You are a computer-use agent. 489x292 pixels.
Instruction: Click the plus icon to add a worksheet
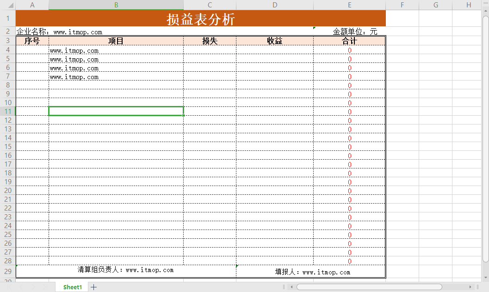(x=93, y=287)
